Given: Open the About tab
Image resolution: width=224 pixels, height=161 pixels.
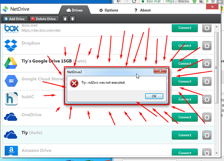Looking at the screenshot, I should (x=143, y=10).
